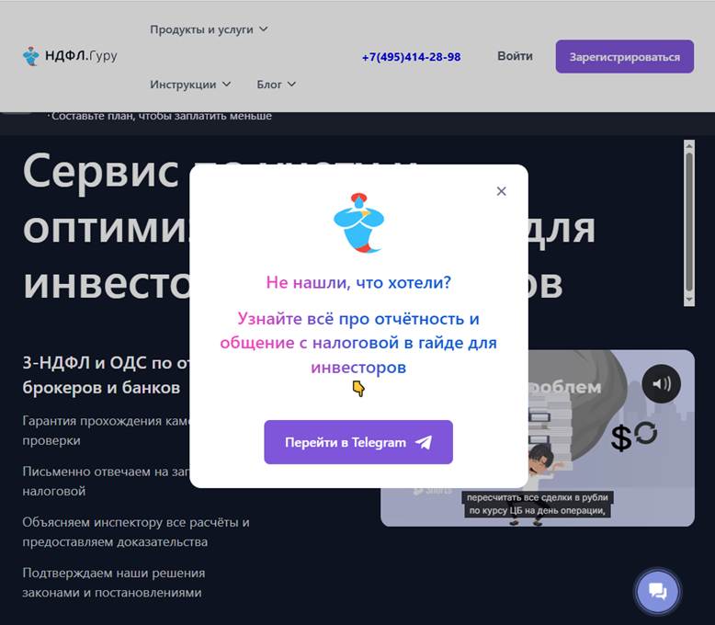Click the vertical scrollbar thumb
715x625 pixels.
tap(689, 222)
